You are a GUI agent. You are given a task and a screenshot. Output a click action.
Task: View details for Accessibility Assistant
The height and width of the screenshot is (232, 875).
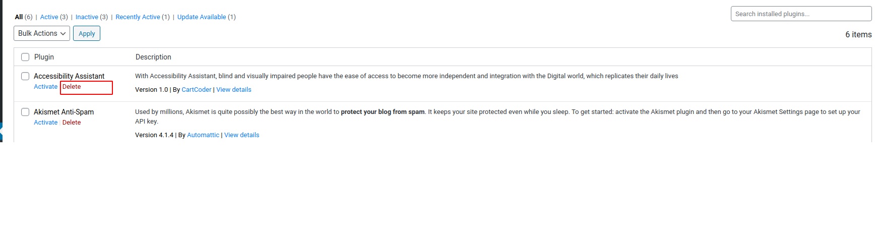click(x=233, y=90)
